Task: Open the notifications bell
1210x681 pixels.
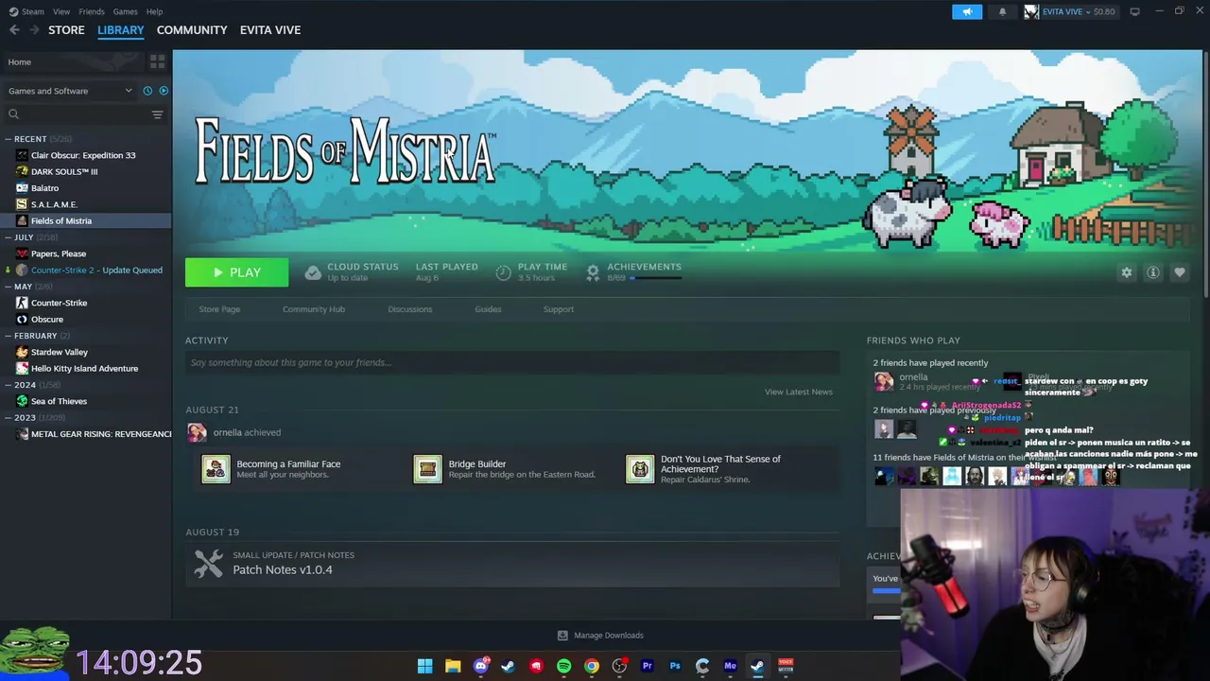Action: click(1002, 11)
